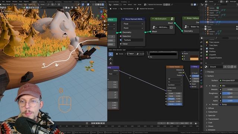
Task: Open the Euclidean distance metric dropdown
Action: (175, 85)
